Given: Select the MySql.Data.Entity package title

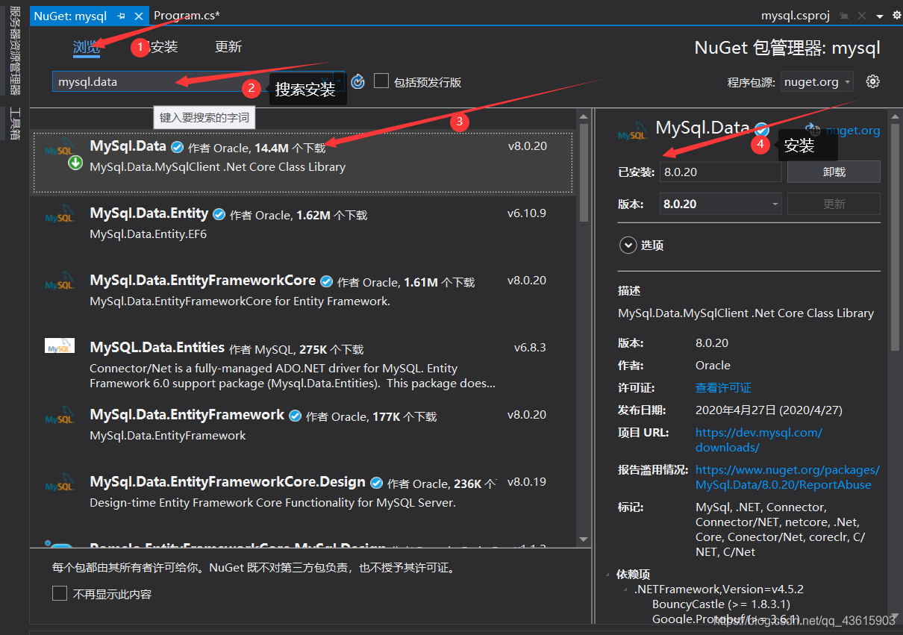Looking at the screenshot, I should click(149, 213).
